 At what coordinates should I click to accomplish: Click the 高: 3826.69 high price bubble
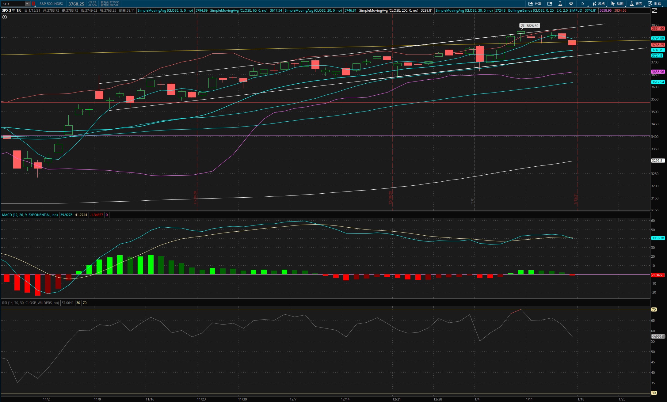click(x=530, y=26)
